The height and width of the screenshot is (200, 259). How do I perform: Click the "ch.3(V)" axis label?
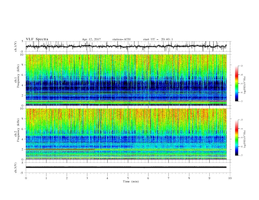click(16, 168)
